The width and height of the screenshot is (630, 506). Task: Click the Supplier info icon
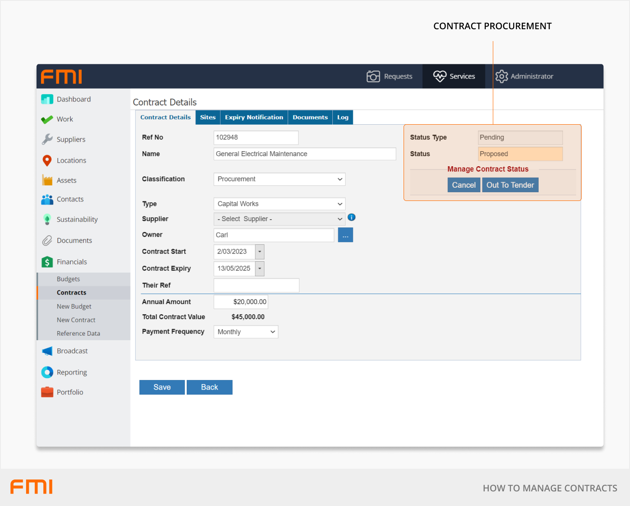352,217
